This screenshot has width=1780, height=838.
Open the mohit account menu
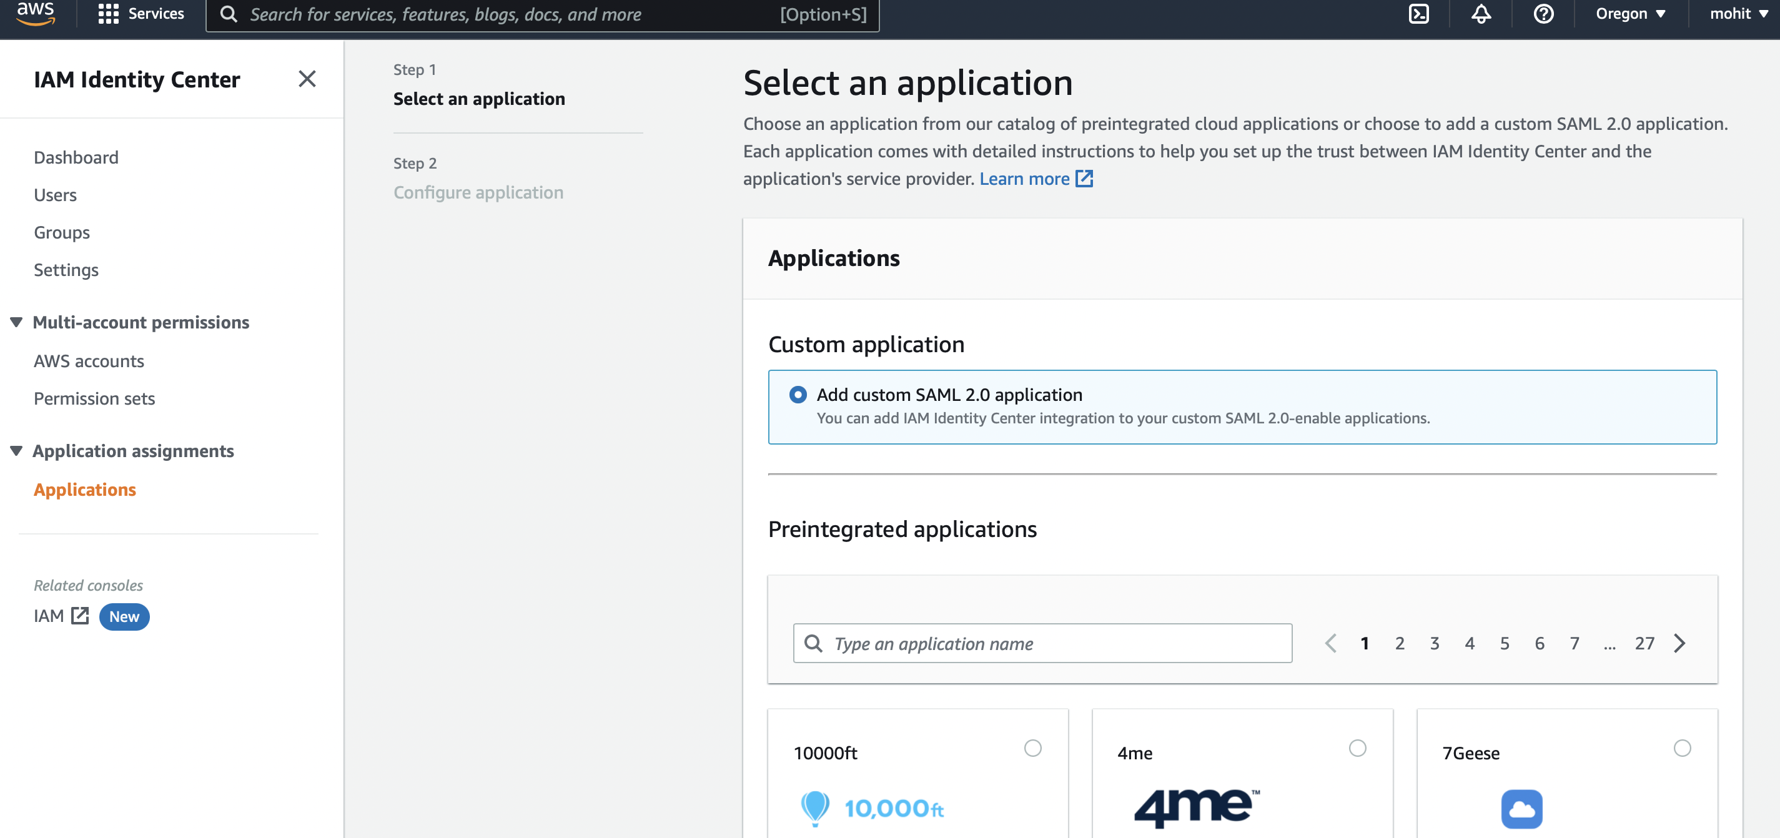pyautogui.click(x=1736, y=14)
